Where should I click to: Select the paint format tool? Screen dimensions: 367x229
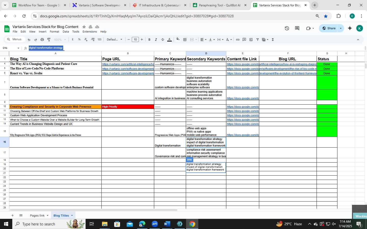pyautogui.click(x=49, y=40)
